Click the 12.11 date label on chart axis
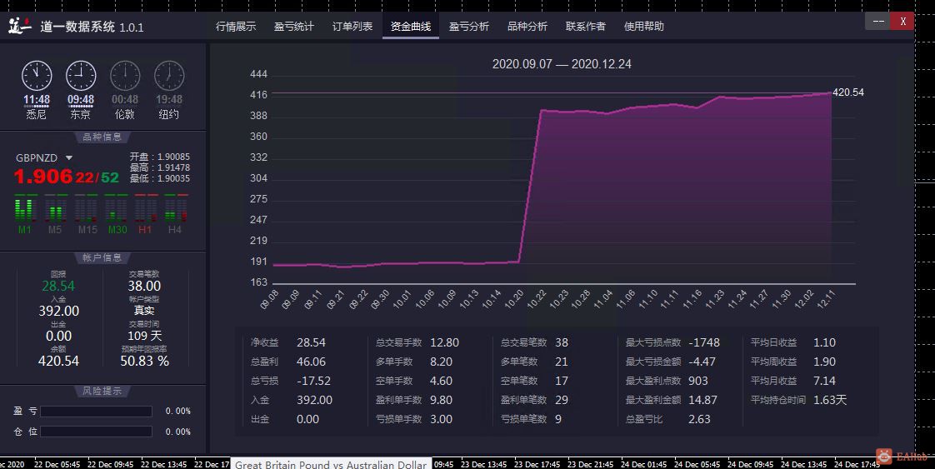Viewport: 935px width, 469px height. pyautogui.click(x=827, y=298)
